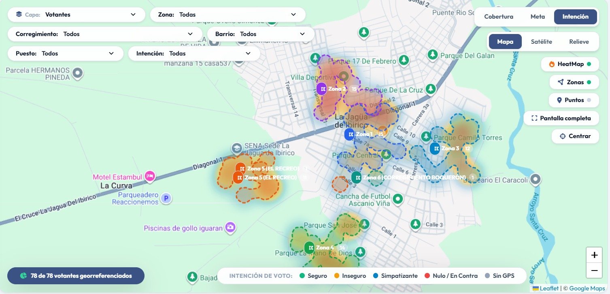Click the Cancha de Futbol Ascanio Viña marker

pos(398,198)
